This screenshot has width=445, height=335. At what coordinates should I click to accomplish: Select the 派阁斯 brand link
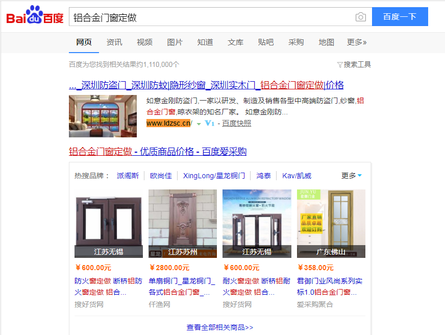128,176
